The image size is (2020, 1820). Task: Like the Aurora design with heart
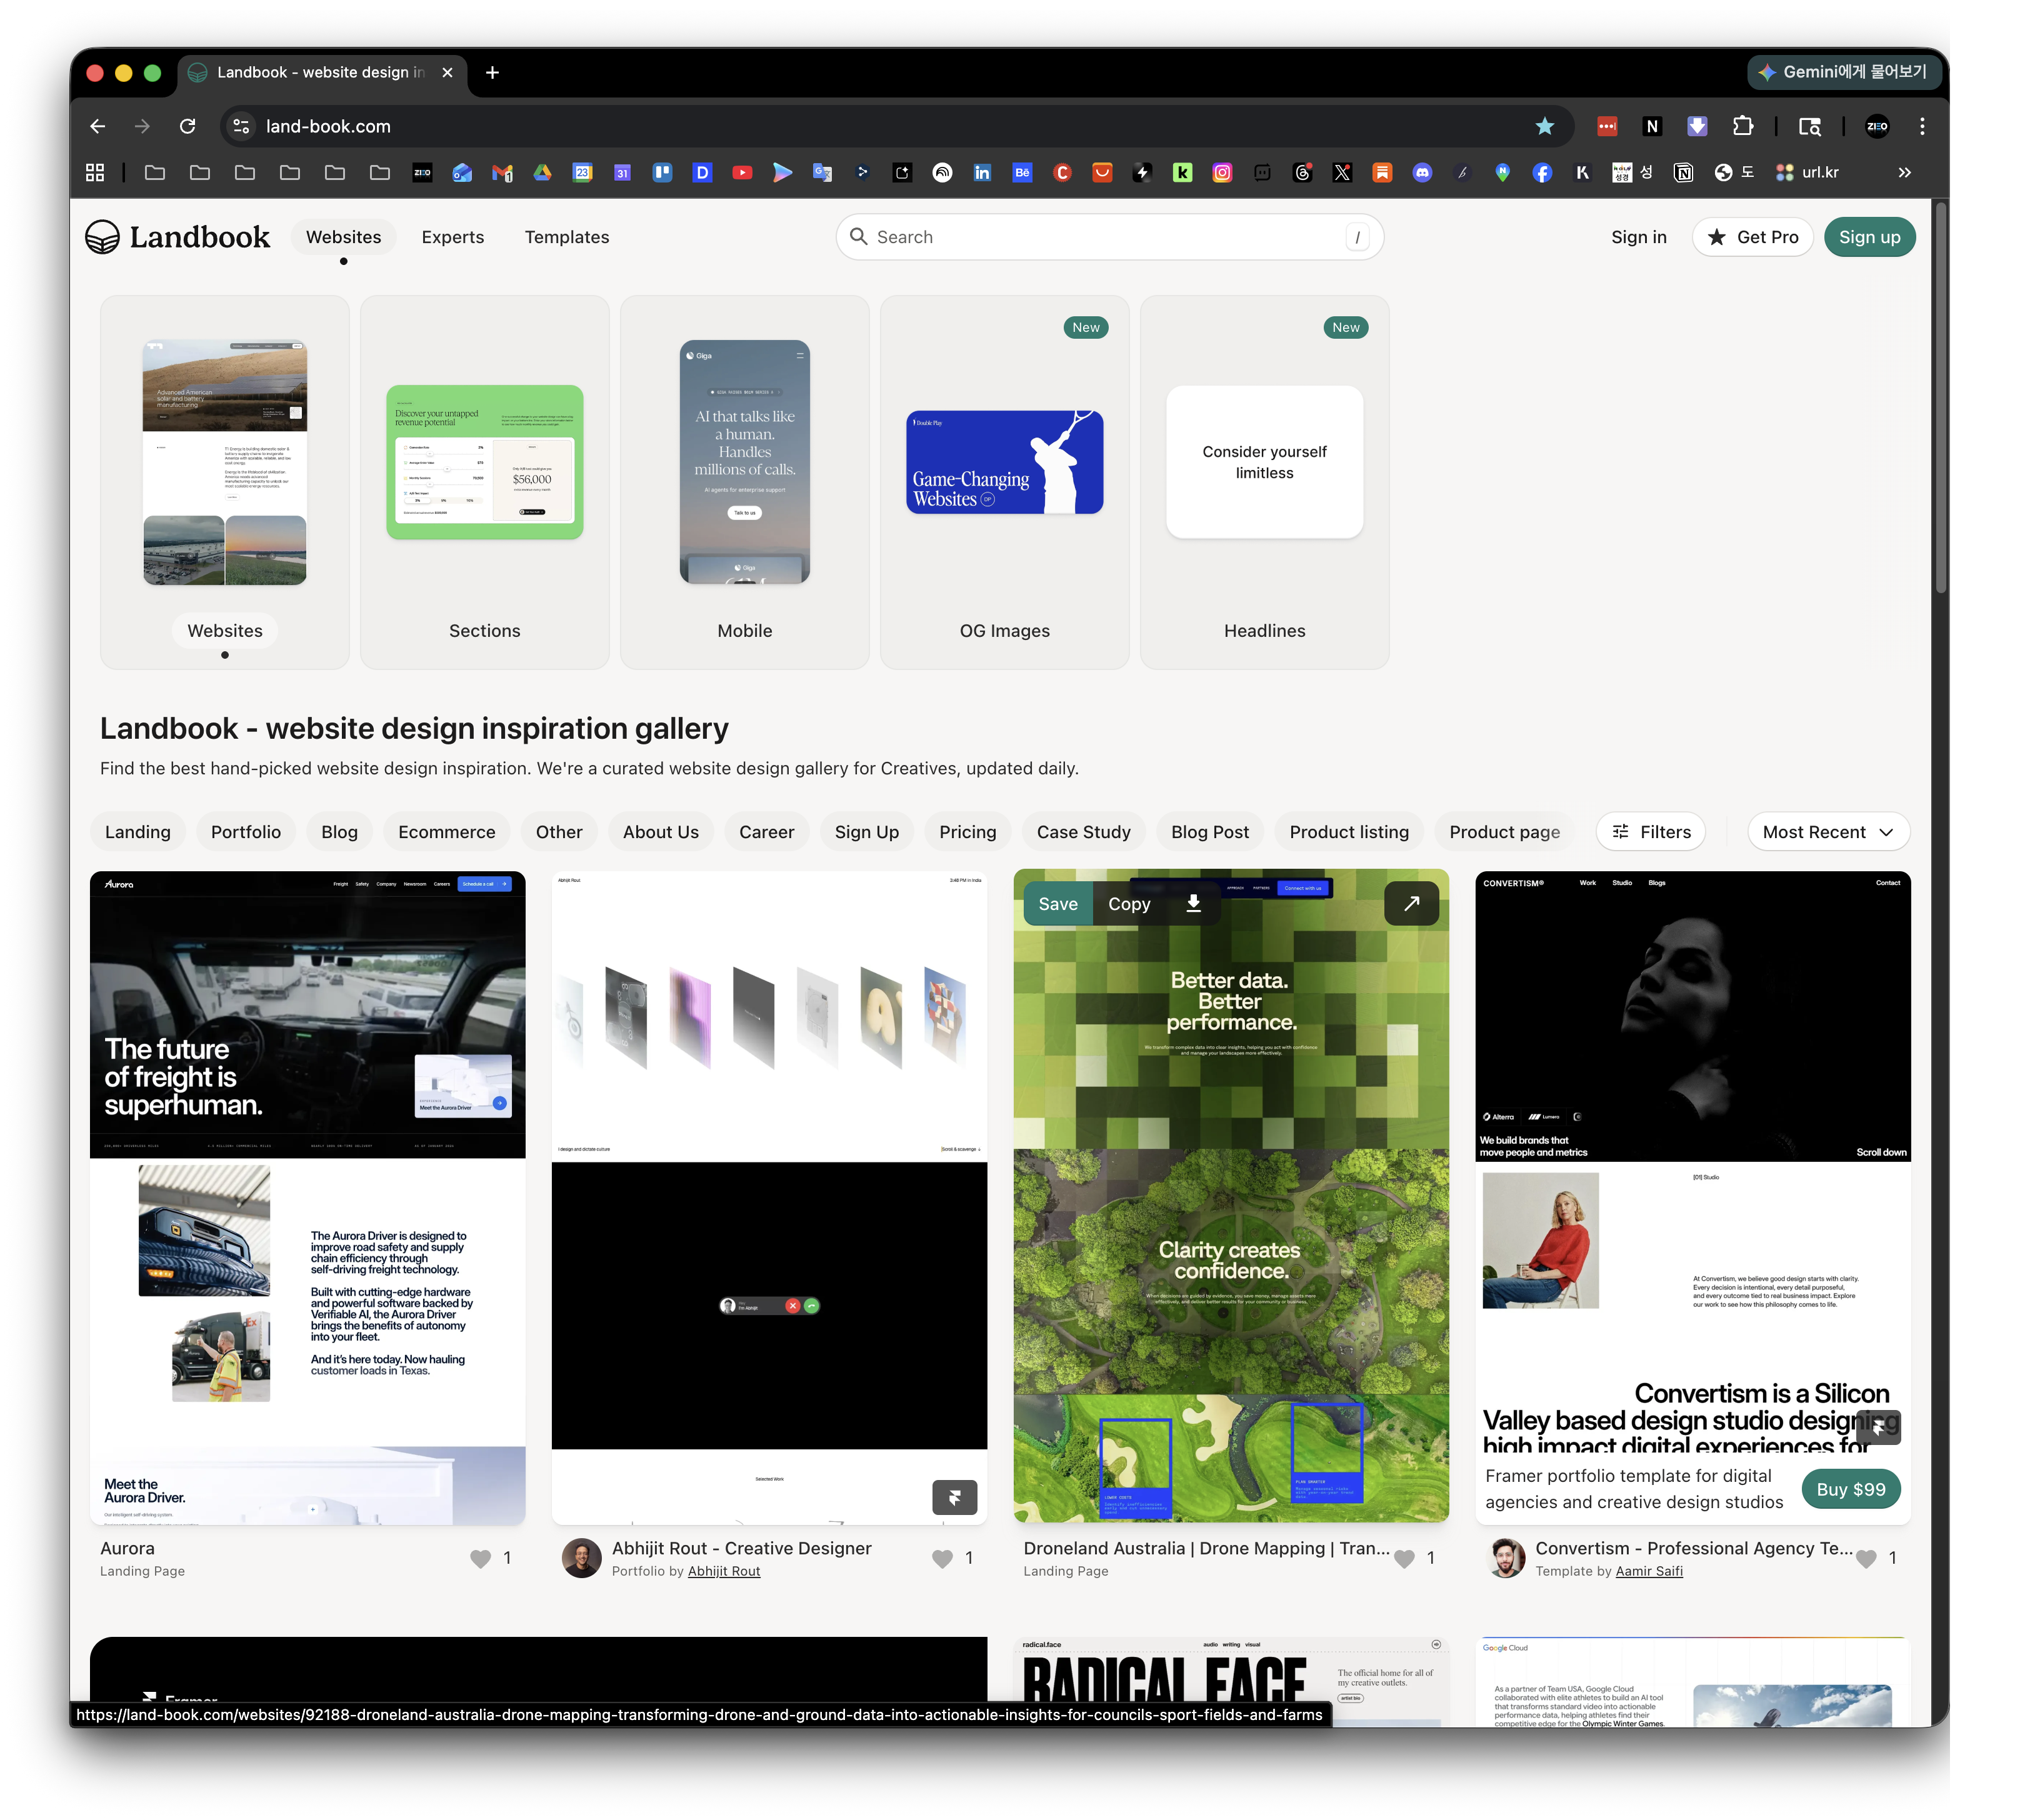[481, 1558]
